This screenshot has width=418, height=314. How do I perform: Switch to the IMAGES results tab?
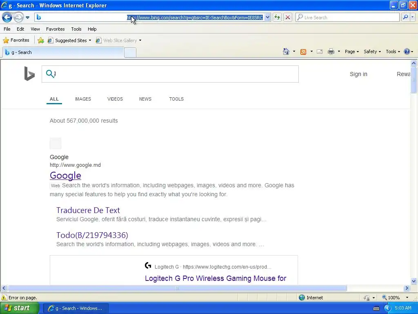click(x=83, y=99)
